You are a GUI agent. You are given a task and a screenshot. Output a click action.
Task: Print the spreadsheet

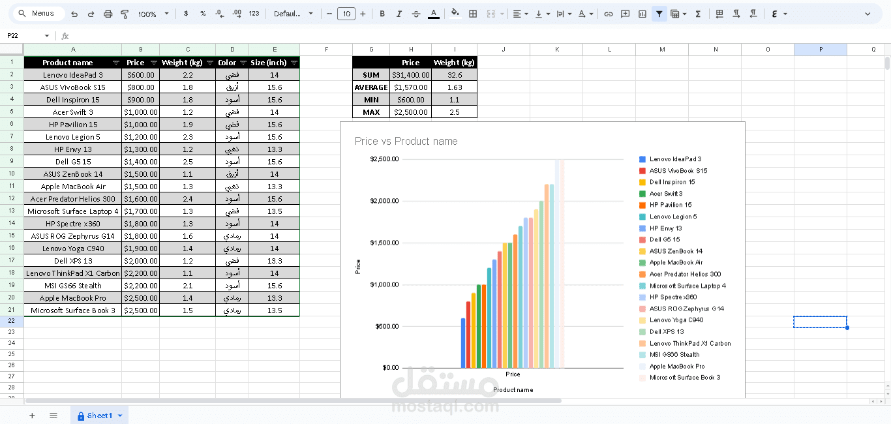(108, 14)
